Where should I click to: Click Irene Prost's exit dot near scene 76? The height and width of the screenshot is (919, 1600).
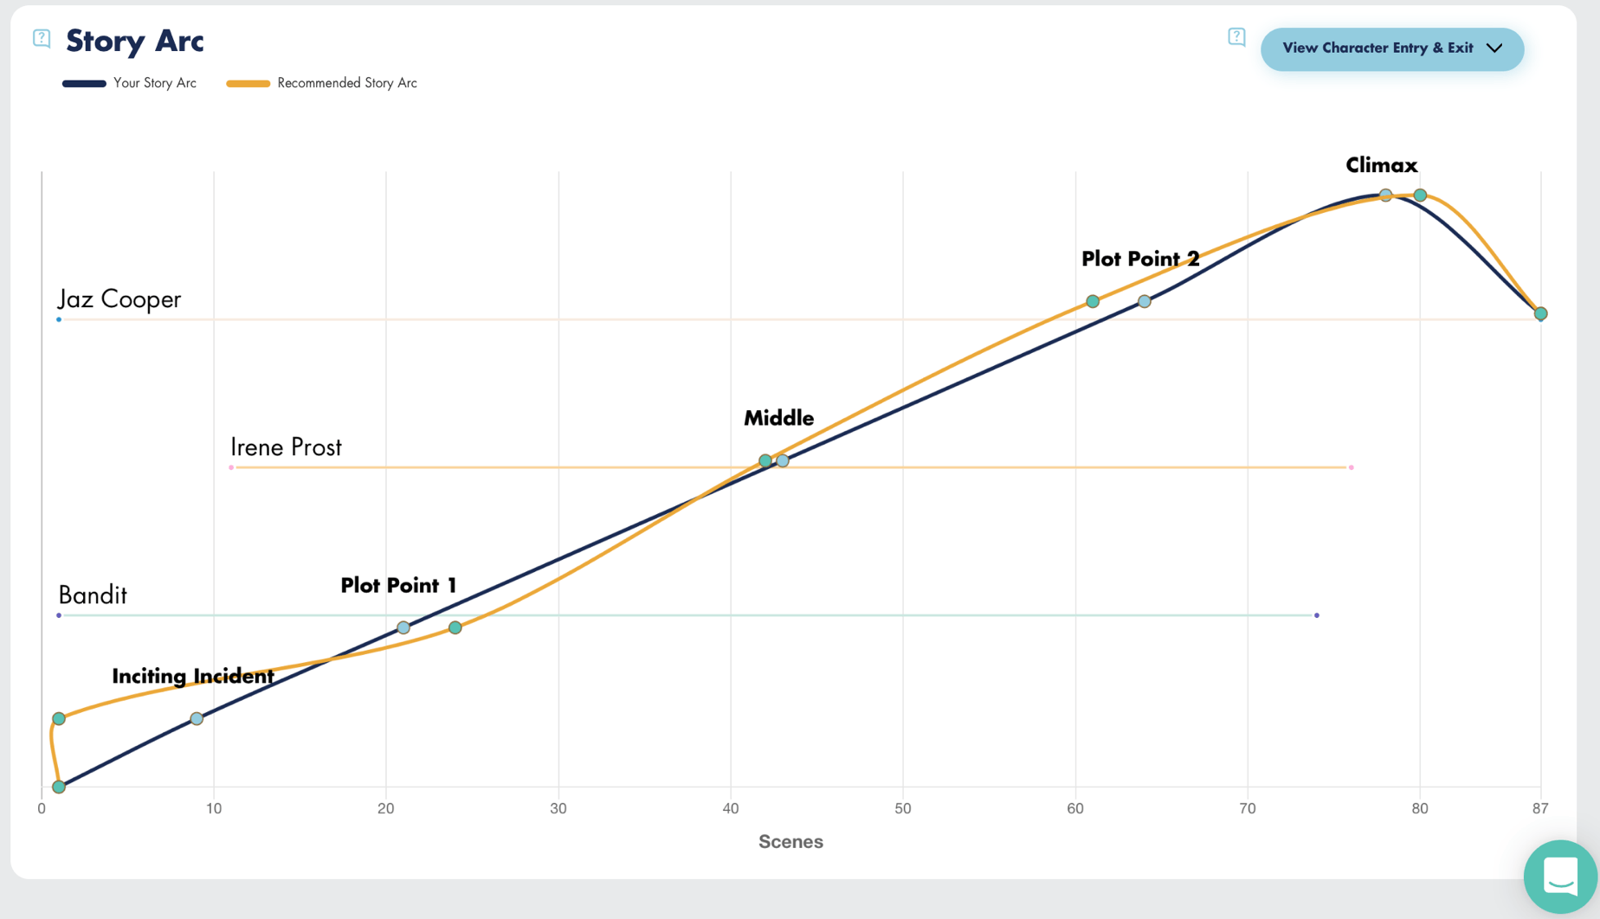(1351, 467)
